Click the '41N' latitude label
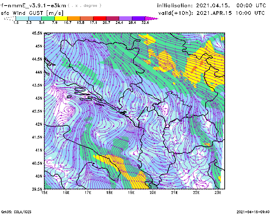This screenshot has height=214, width=277. [39, 150]
